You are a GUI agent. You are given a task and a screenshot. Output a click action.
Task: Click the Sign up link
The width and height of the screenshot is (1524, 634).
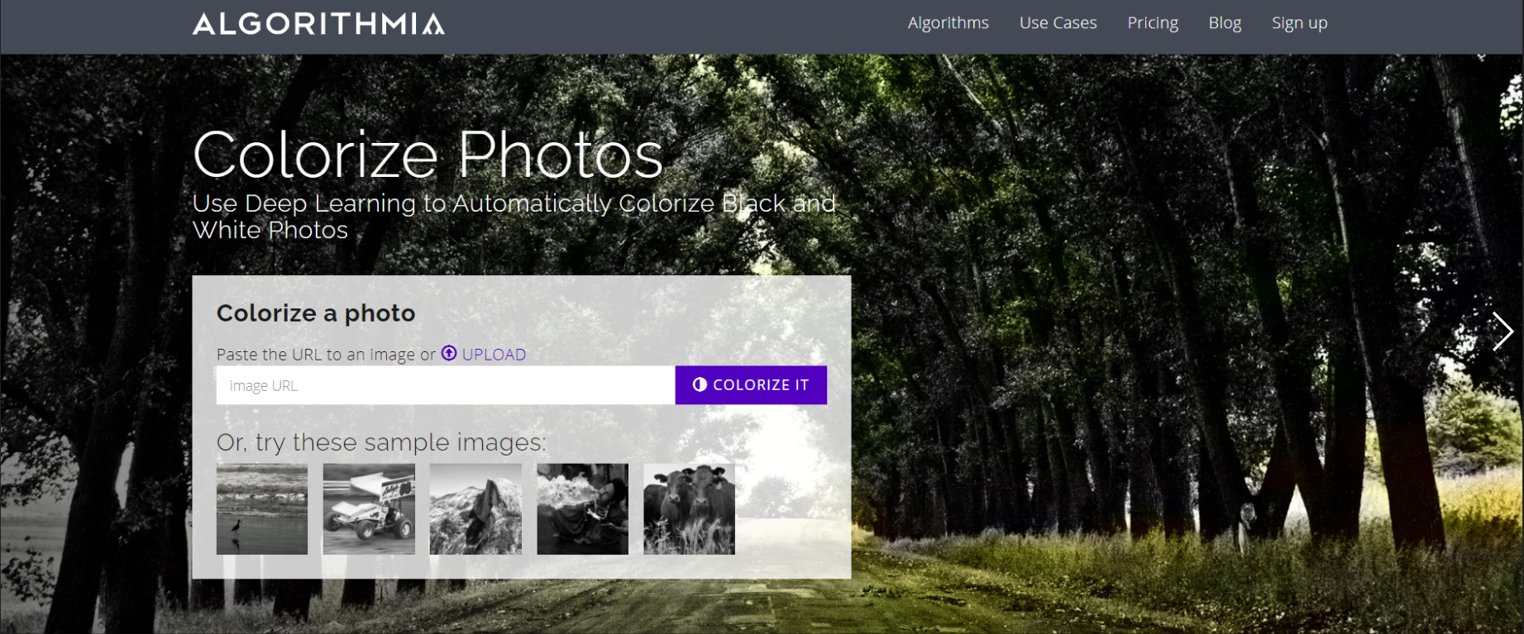(1299, 23)
